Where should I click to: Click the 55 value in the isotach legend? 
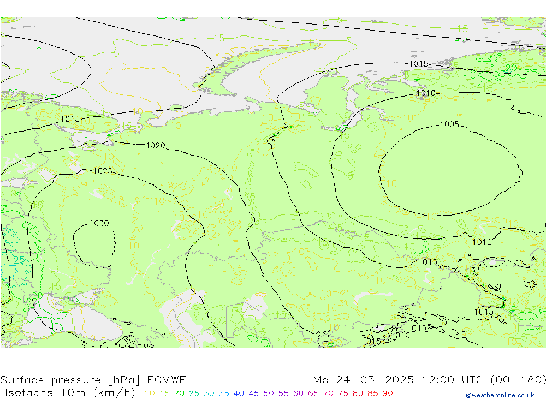pyautogui.click(x=283, y=393)
